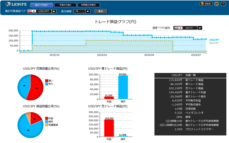Click the blue 損失 swatch in pie legend
The image size is (229, 143).
pyautogui.click(x=46, y=121)
